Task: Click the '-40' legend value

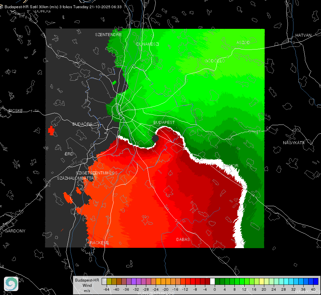Action: [116, 289]
